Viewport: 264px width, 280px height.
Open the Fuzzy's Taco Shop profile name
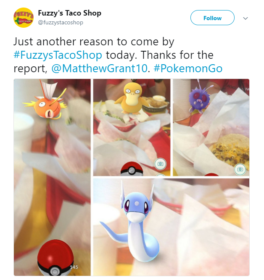click(70, 13)
